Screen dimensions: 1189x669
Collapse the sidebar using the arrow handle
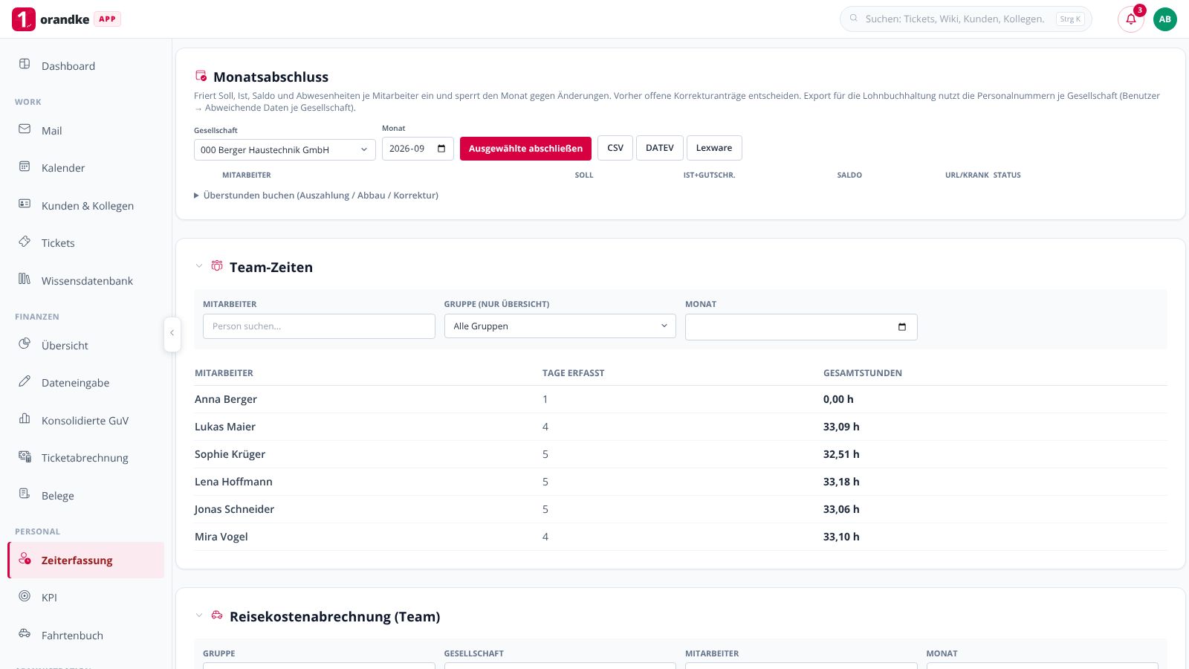pyautogui.click(x=172, y=333)
